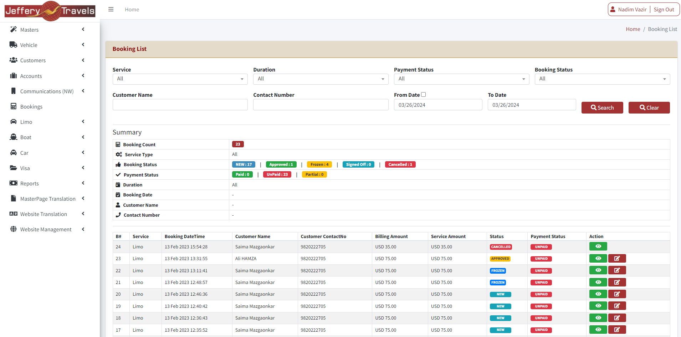Click the Customer Name input field
The width and height of the screenshot is (681, 337).
click(x=180, y=105)
